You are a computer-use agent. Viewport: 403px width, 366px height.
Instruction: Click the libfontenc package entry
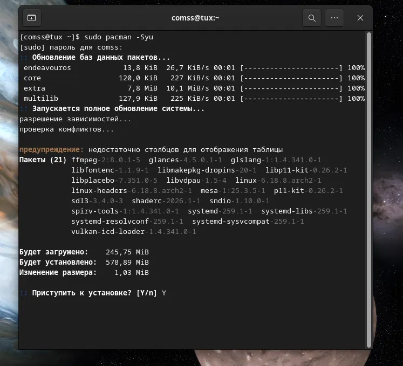(x=110, y=170)
